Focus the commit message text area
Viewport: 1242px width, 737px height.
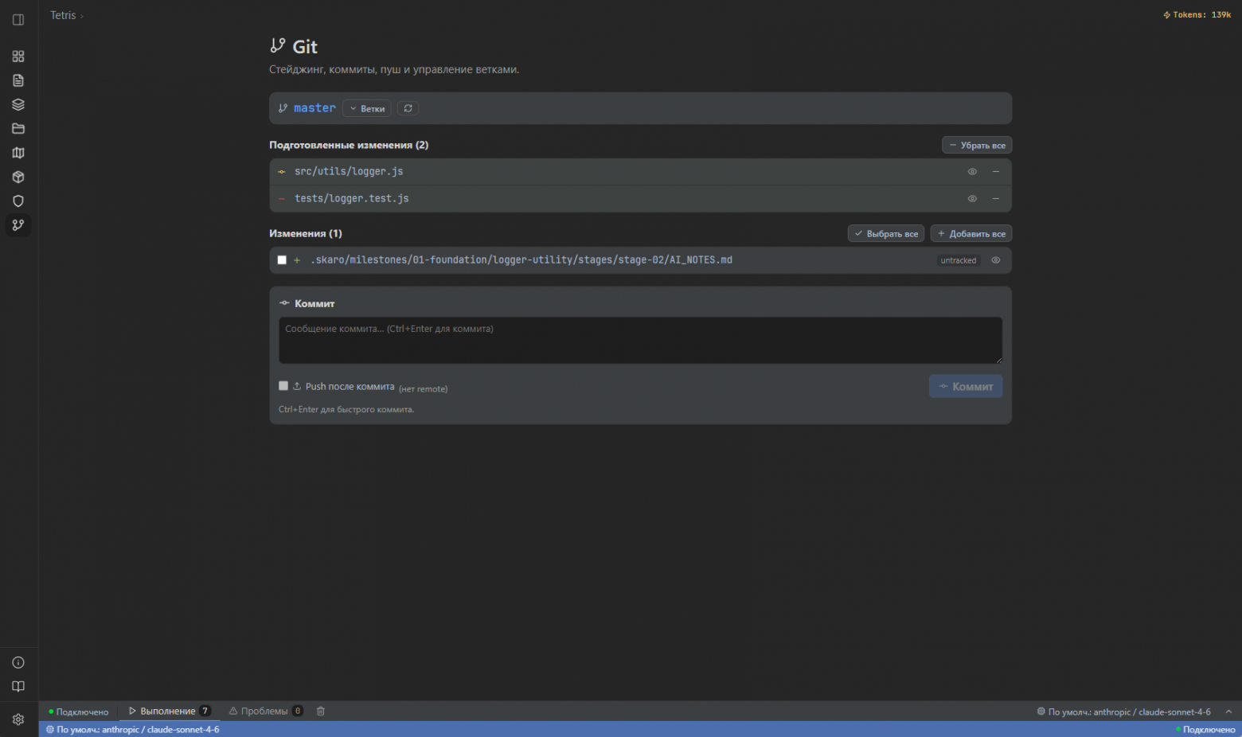(640, 341)
